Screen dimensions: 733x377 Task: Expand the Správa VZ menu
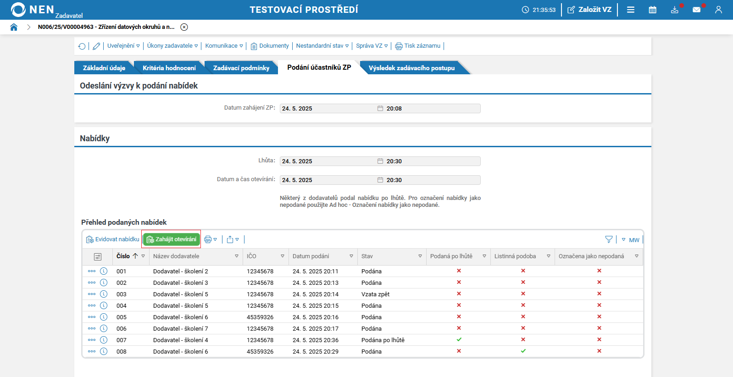(372, 46)
